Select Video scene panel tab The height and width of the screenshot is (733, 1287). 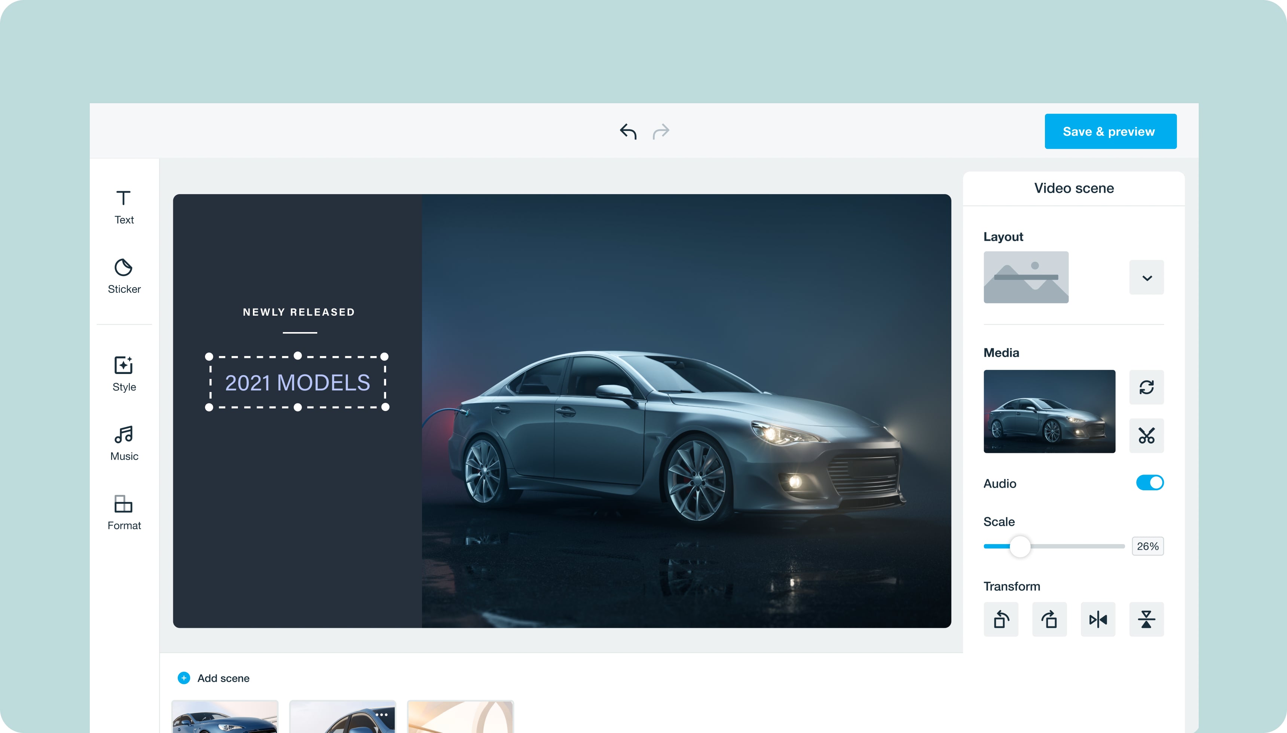click(x=1074, y=187)
